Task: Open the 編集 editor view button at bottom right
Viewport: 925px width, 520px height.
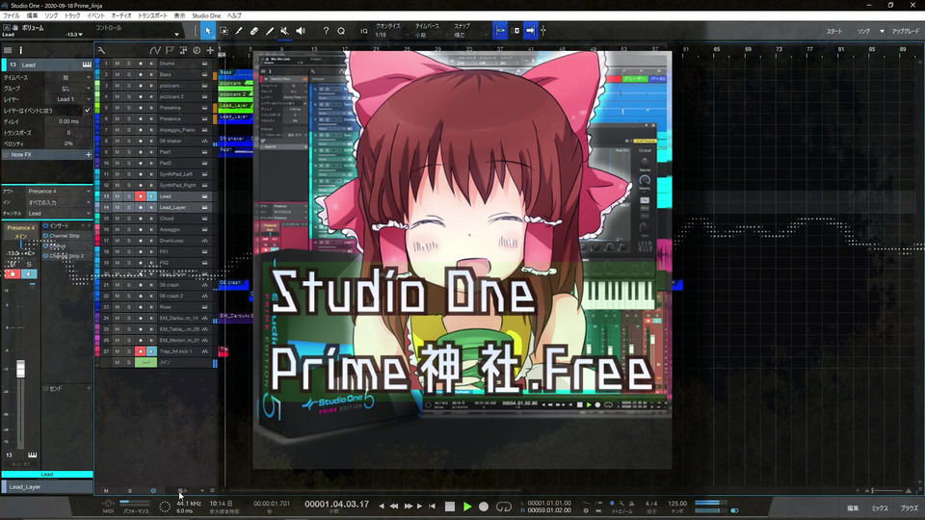Action: click(x=853, y=507)
